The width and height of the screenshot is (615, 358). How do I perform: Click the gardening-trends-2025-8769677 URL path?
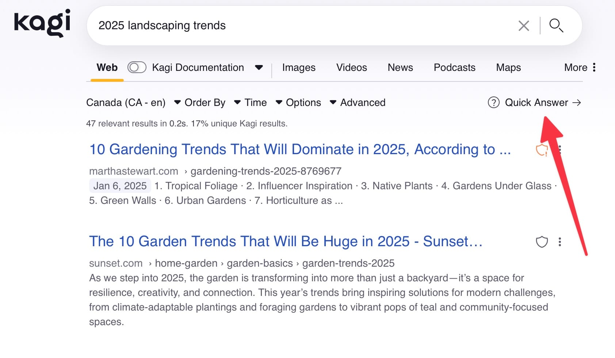(x=266, y=171)
